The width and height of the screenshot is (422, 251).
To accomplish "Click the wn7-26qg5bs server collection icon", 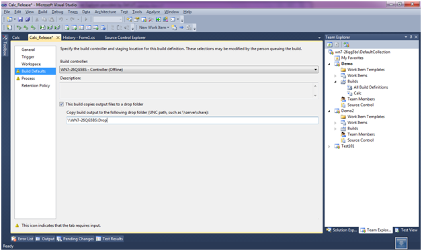I will pyautogui.click(x=331, y=52).
